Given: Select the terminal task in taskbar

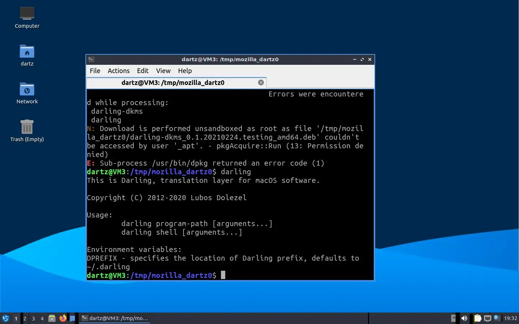Looking at the screenshot, I should pos(115,318).
